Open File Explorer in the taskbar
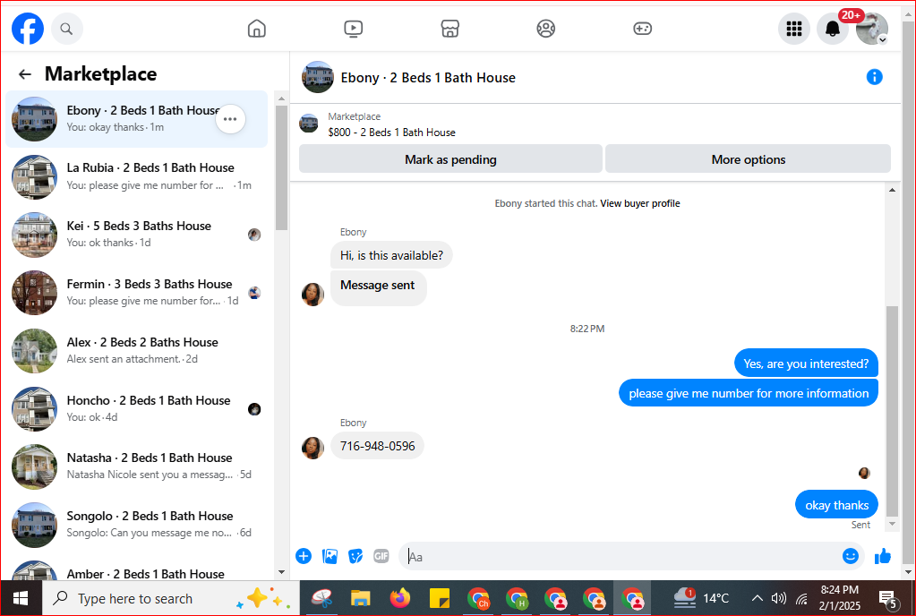This screenshot has height=616, width=916. coord(361,598)
